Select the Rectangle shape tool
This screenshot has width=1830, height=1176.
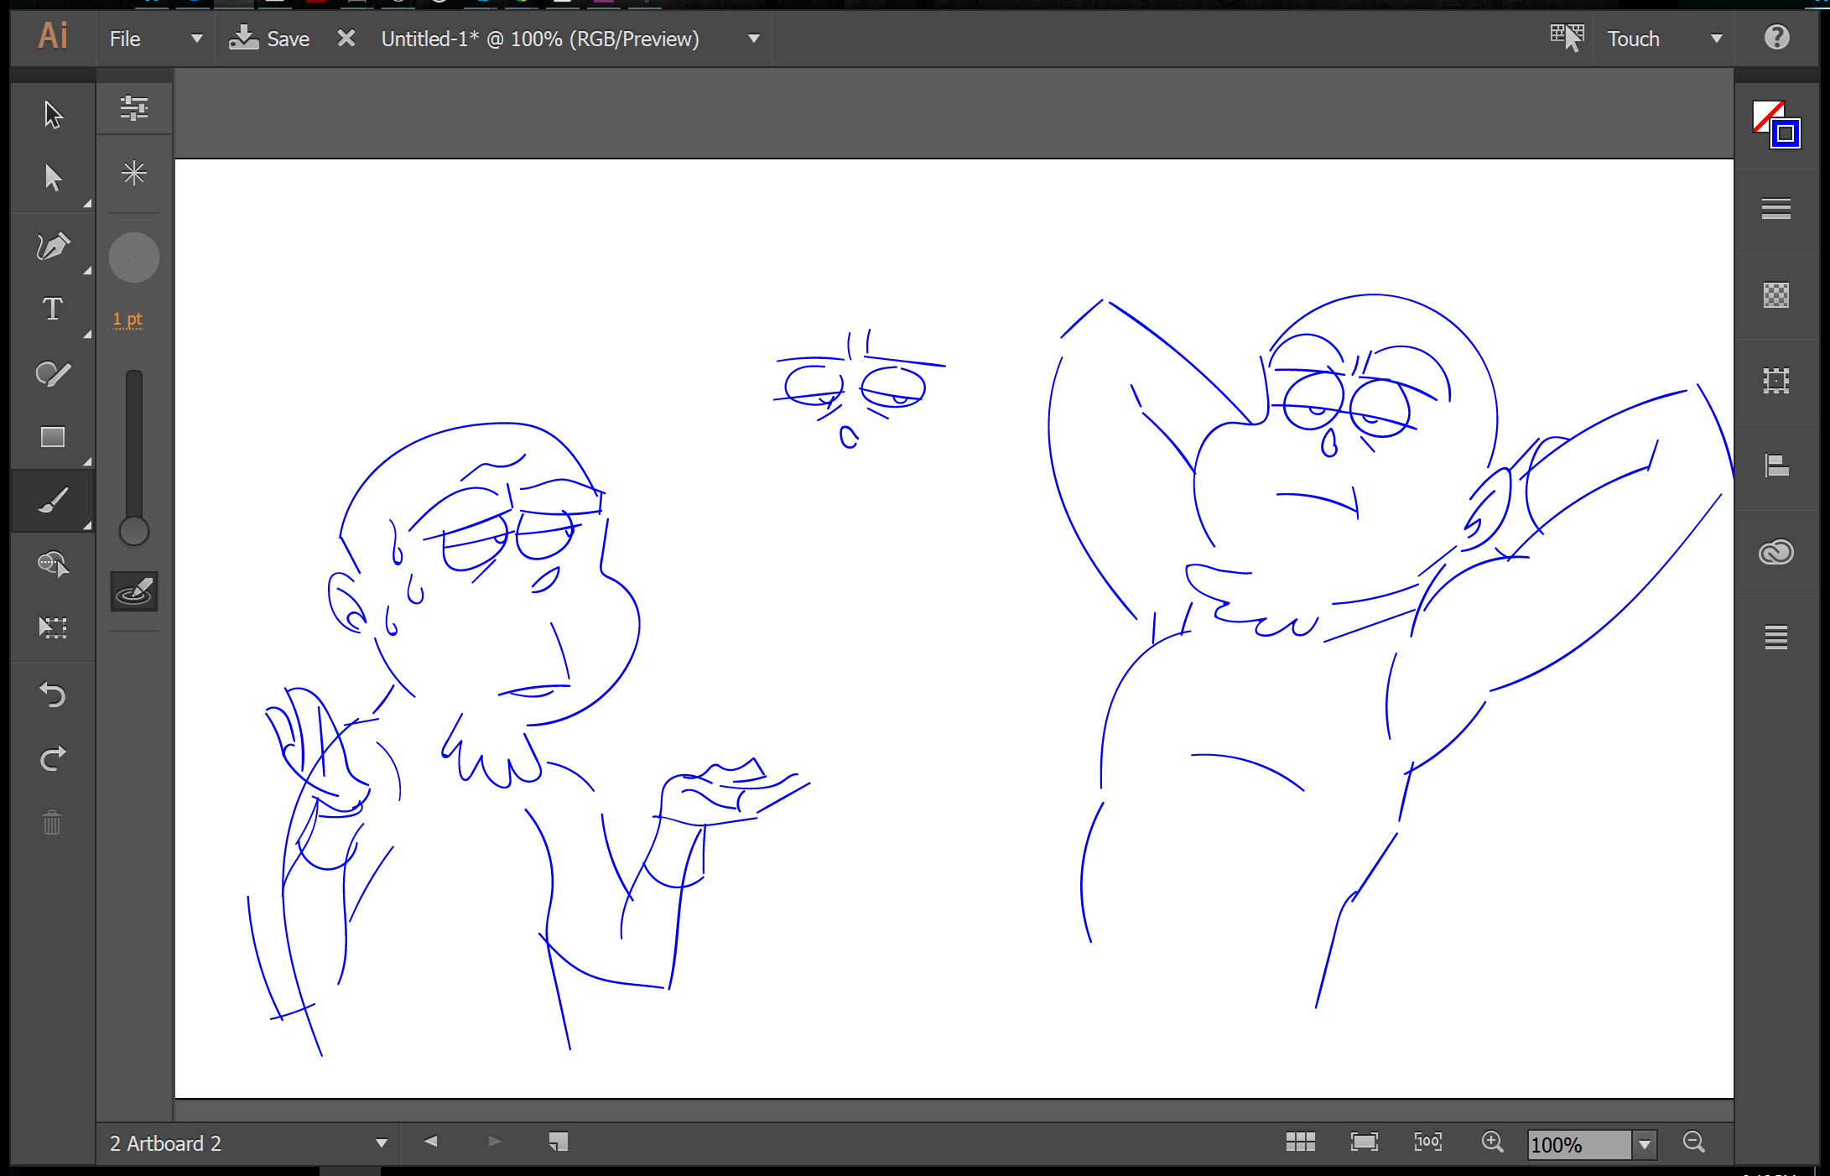pos(53,437)
